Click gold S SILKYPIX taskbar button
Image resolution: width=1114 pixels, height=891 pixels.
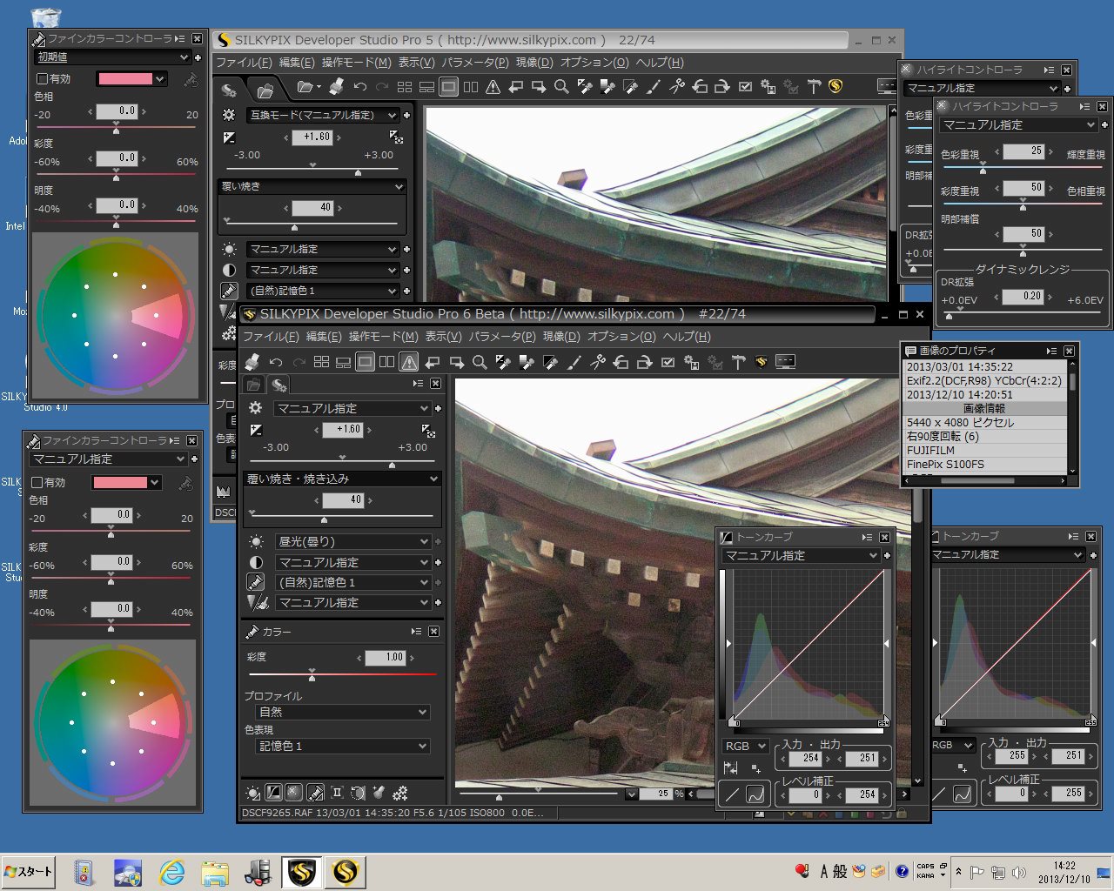[x=345, y=872]
